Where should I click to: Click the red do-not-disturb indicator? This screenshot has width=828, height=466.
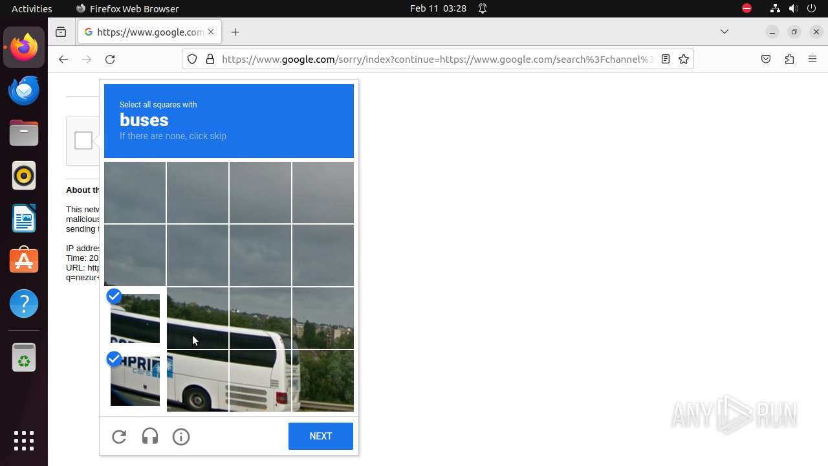coord(747,8)
